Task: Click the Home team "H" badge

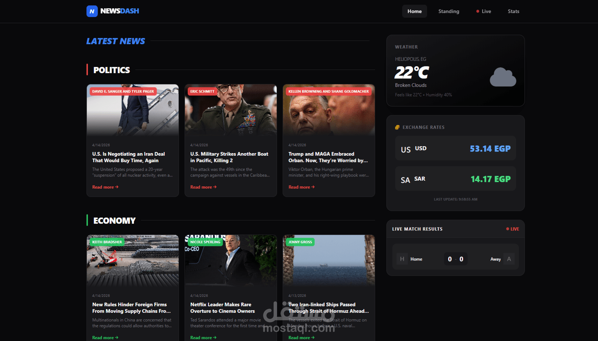Action: coord(401,259)
